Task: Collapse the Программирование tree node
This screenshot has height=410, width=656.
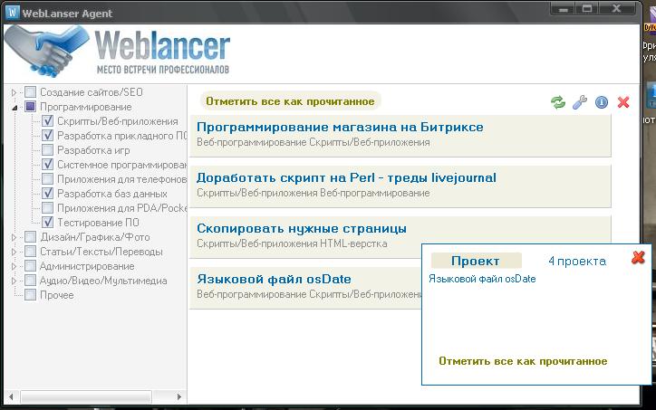Action: coord(14,108)
